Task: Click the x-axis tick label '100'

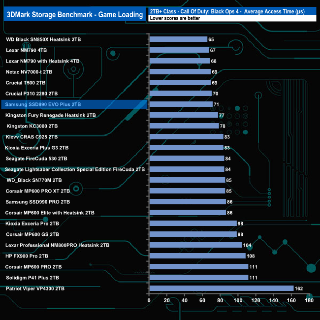Action: point(238,300)
